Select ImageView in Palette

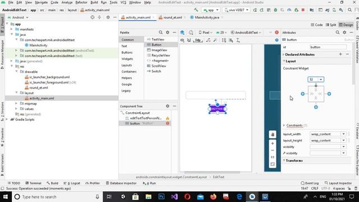point(159,50)
